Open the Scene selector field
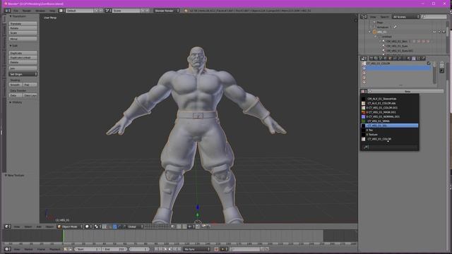The image size is (452, 254). pos(126,11)
